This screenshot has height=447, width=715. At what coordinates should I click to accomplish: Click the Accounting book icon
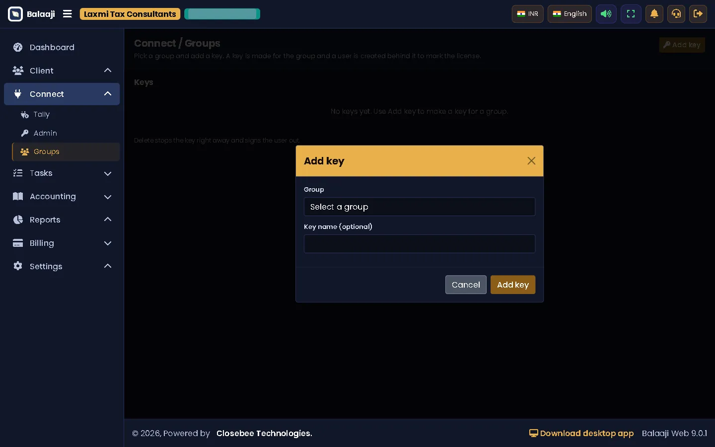click(18, 196)
